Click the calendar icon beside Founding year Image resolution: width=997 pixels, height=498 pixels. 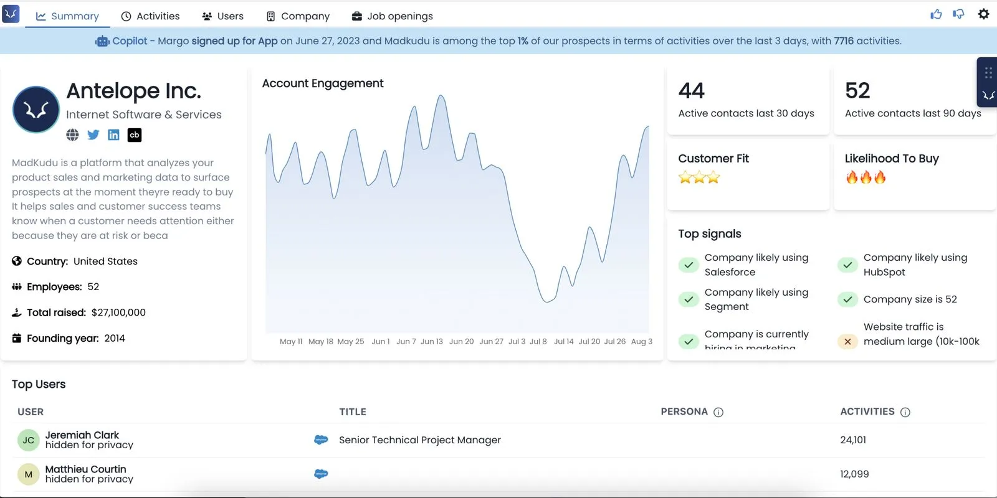(17, 338)
